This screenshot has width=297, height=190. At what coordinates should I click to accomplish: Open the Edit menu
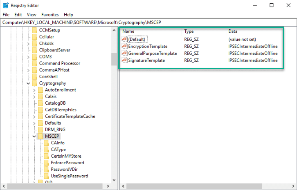click(18, 15)
